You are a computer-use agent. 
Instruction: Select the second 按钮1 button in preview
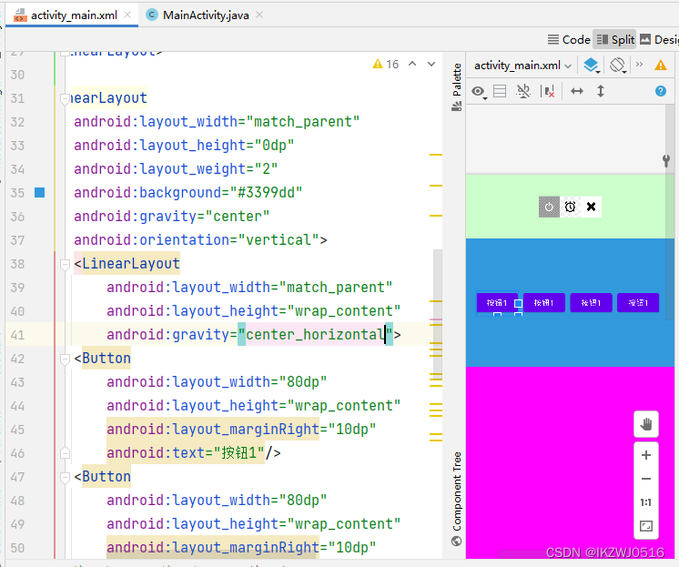pos(544,303)
